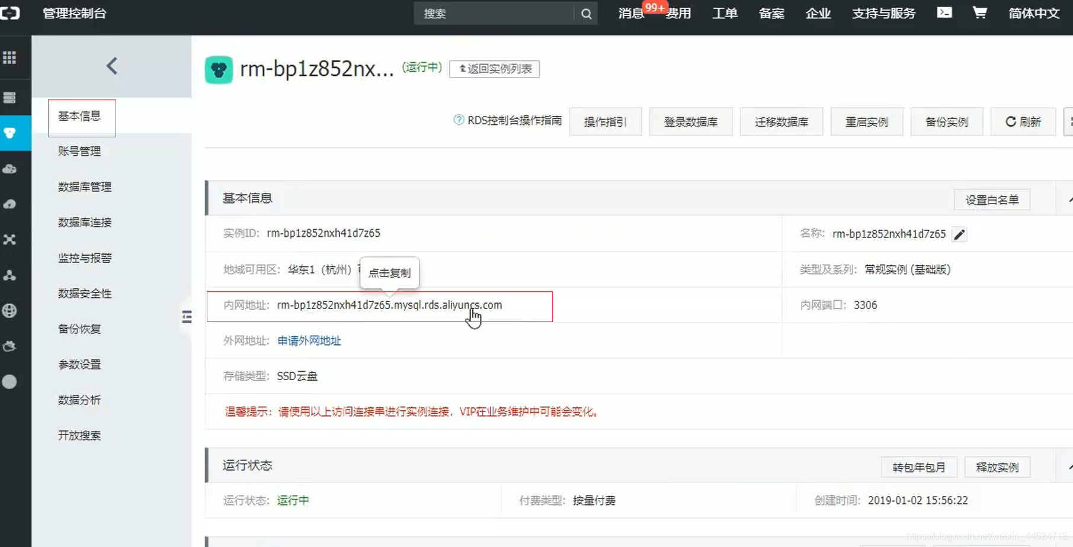This screenshot has width=1073, height=547.
Task: Refresh page with 刷新 button
Action: 1023,122
